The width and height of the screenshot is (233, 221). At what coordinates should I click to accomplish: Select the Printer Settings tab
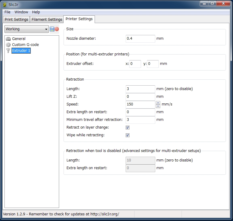(x=79, y=19)
